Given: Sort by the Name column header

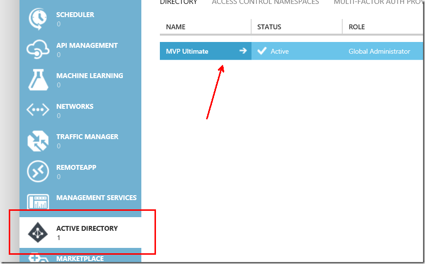Looking at the screenshot, I should [175, 27].
